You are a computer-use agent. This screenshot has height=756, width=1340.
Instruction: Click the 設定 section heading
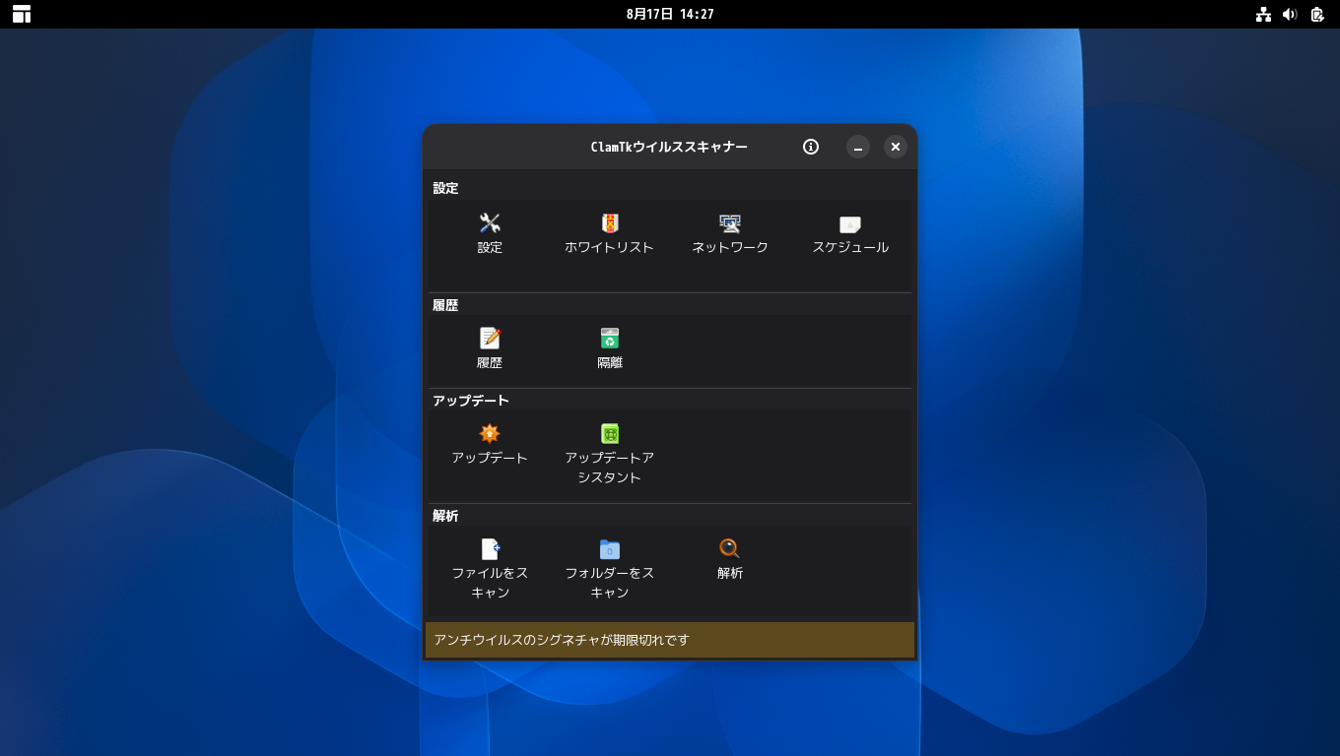click(x=445, y=188)
